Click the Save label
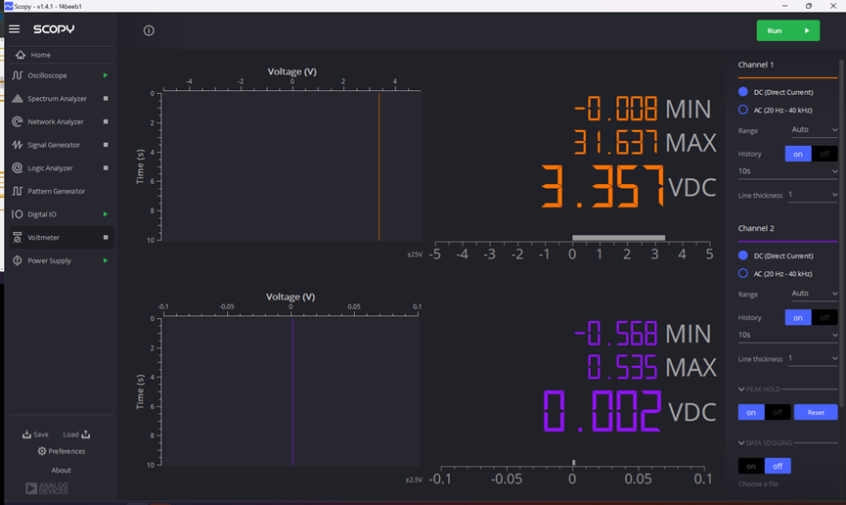Viewport: 846px width, 505px height. [41, 435]
